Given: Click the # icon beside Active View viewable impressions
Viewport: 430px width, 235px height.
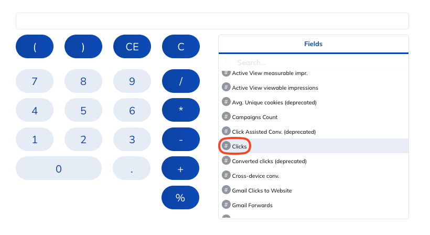Looking at the screenshot, I should [226, 88].
